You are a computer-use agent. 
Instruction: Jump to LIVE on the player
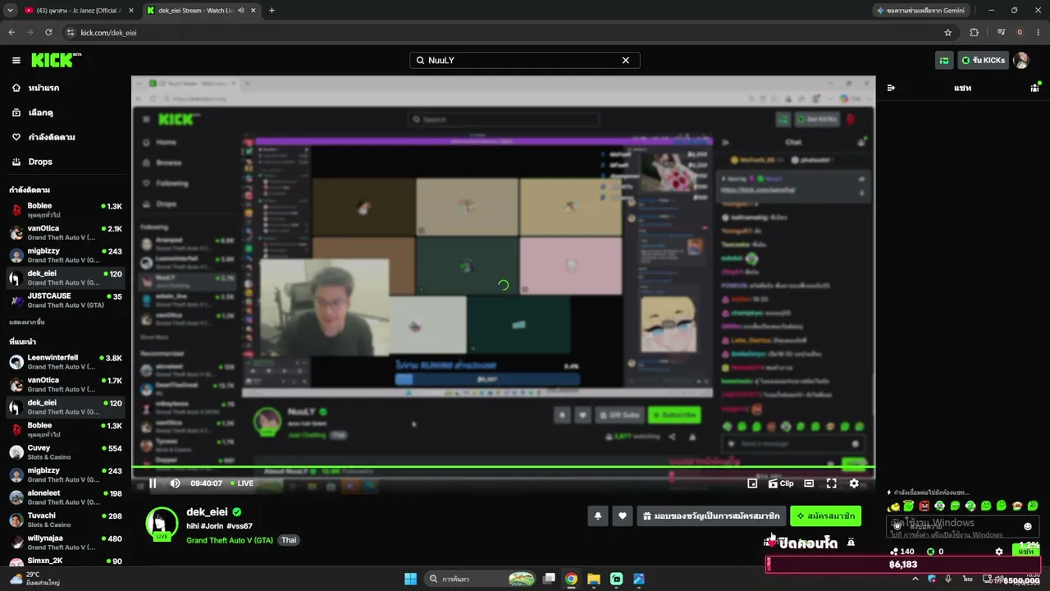coord(242,483)
